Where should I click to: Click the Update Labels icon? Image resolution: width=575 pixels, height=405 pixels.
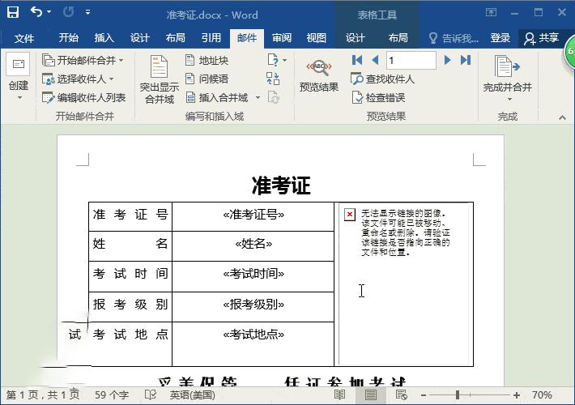pyautogui.click(x=274, y=97)
